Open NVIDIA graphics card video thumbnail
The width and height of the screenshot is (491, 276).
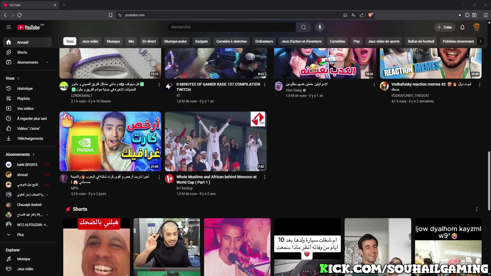tap(110, 141)
